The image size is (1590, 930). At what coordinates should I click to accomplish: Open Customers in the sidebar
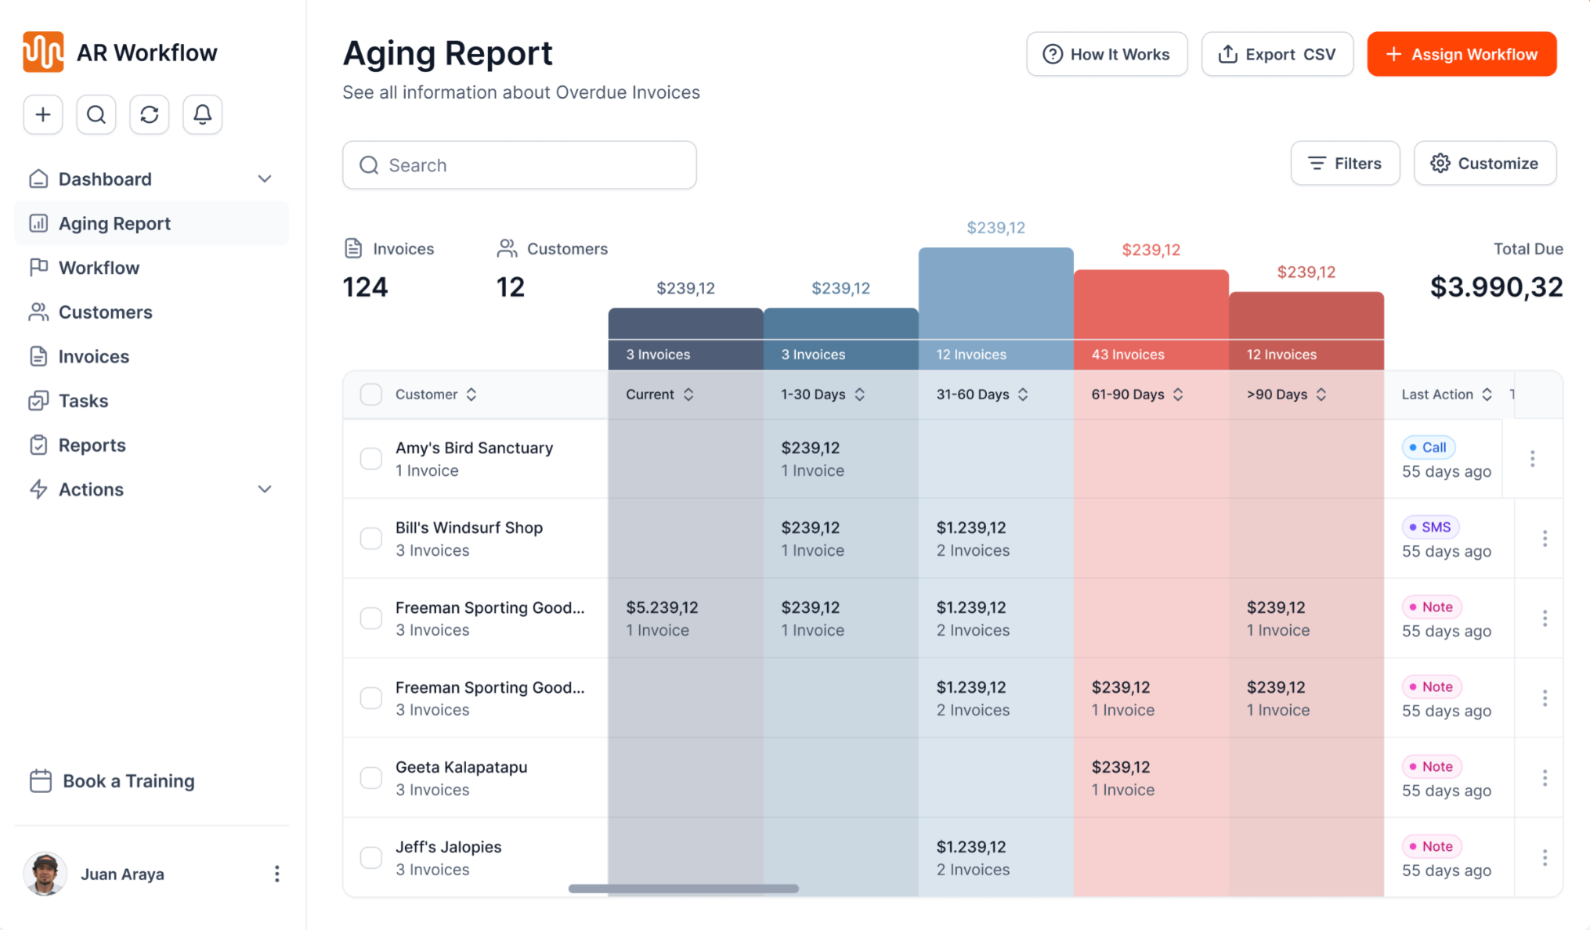point(151,312)
